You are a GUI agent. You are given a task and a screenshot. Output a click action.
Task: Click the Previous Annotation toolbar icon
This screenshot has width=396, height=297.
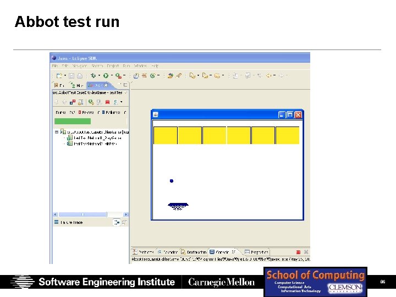[x=248, y=75]
